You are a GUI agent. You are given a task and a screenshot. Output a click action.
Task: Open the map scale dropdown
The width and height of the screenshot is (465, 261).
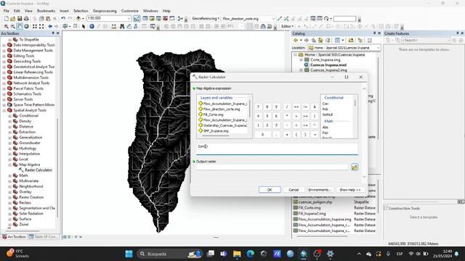129,18
